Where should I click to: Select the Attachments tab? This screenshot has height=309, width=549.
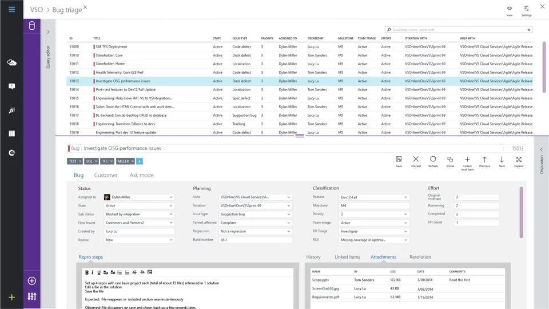[x=383, y=257]
